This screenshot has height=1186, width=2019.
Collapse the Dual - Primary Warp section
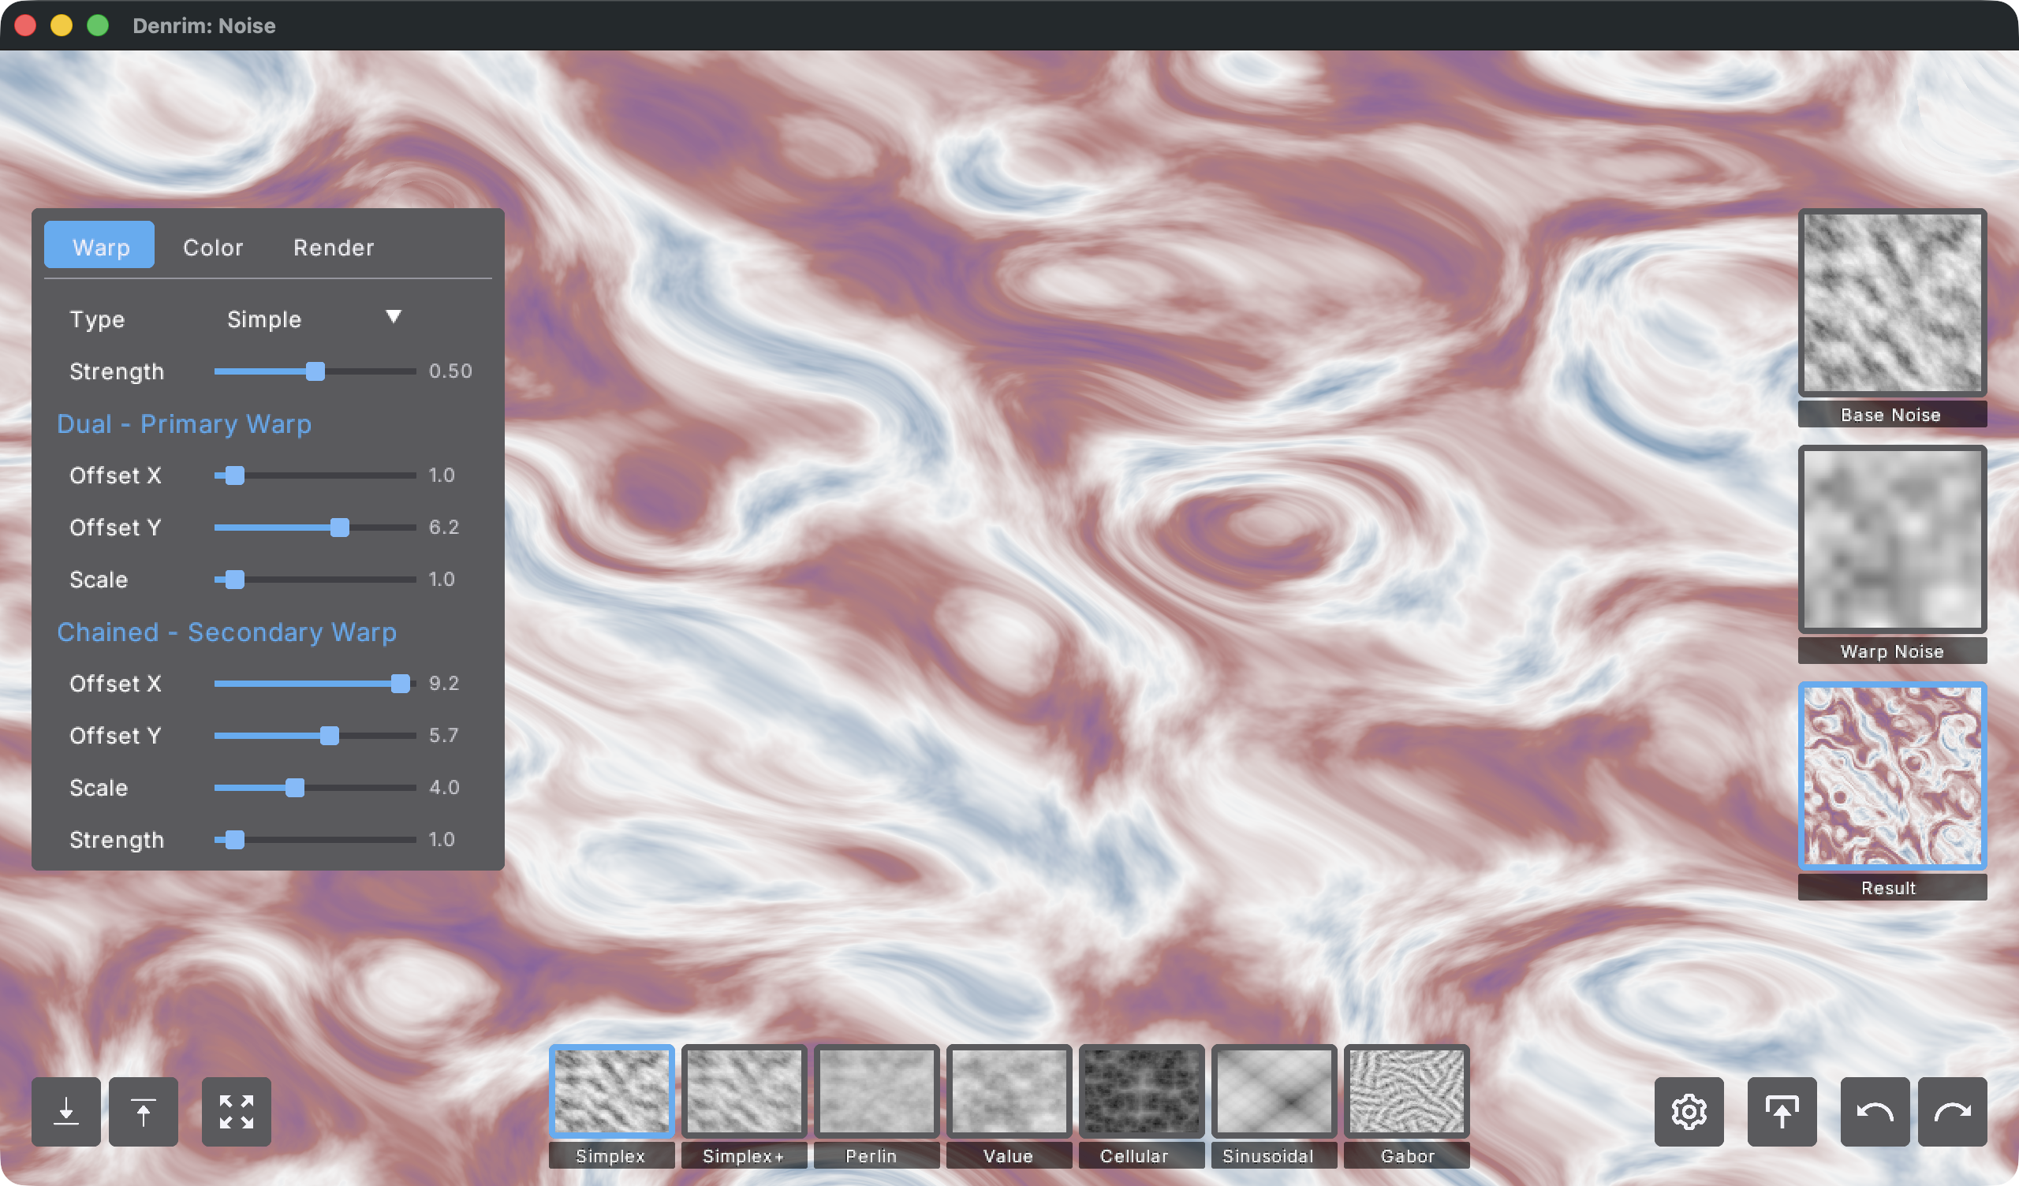(185, 424)
